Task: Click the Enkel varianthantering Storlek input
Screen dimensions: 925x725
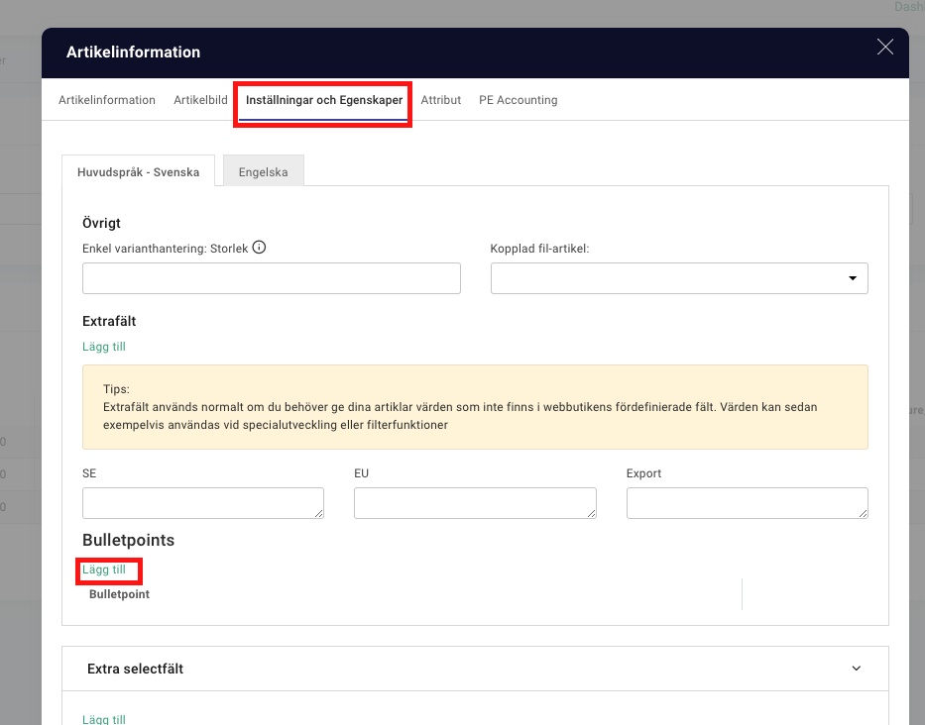Action: point(272,278)
